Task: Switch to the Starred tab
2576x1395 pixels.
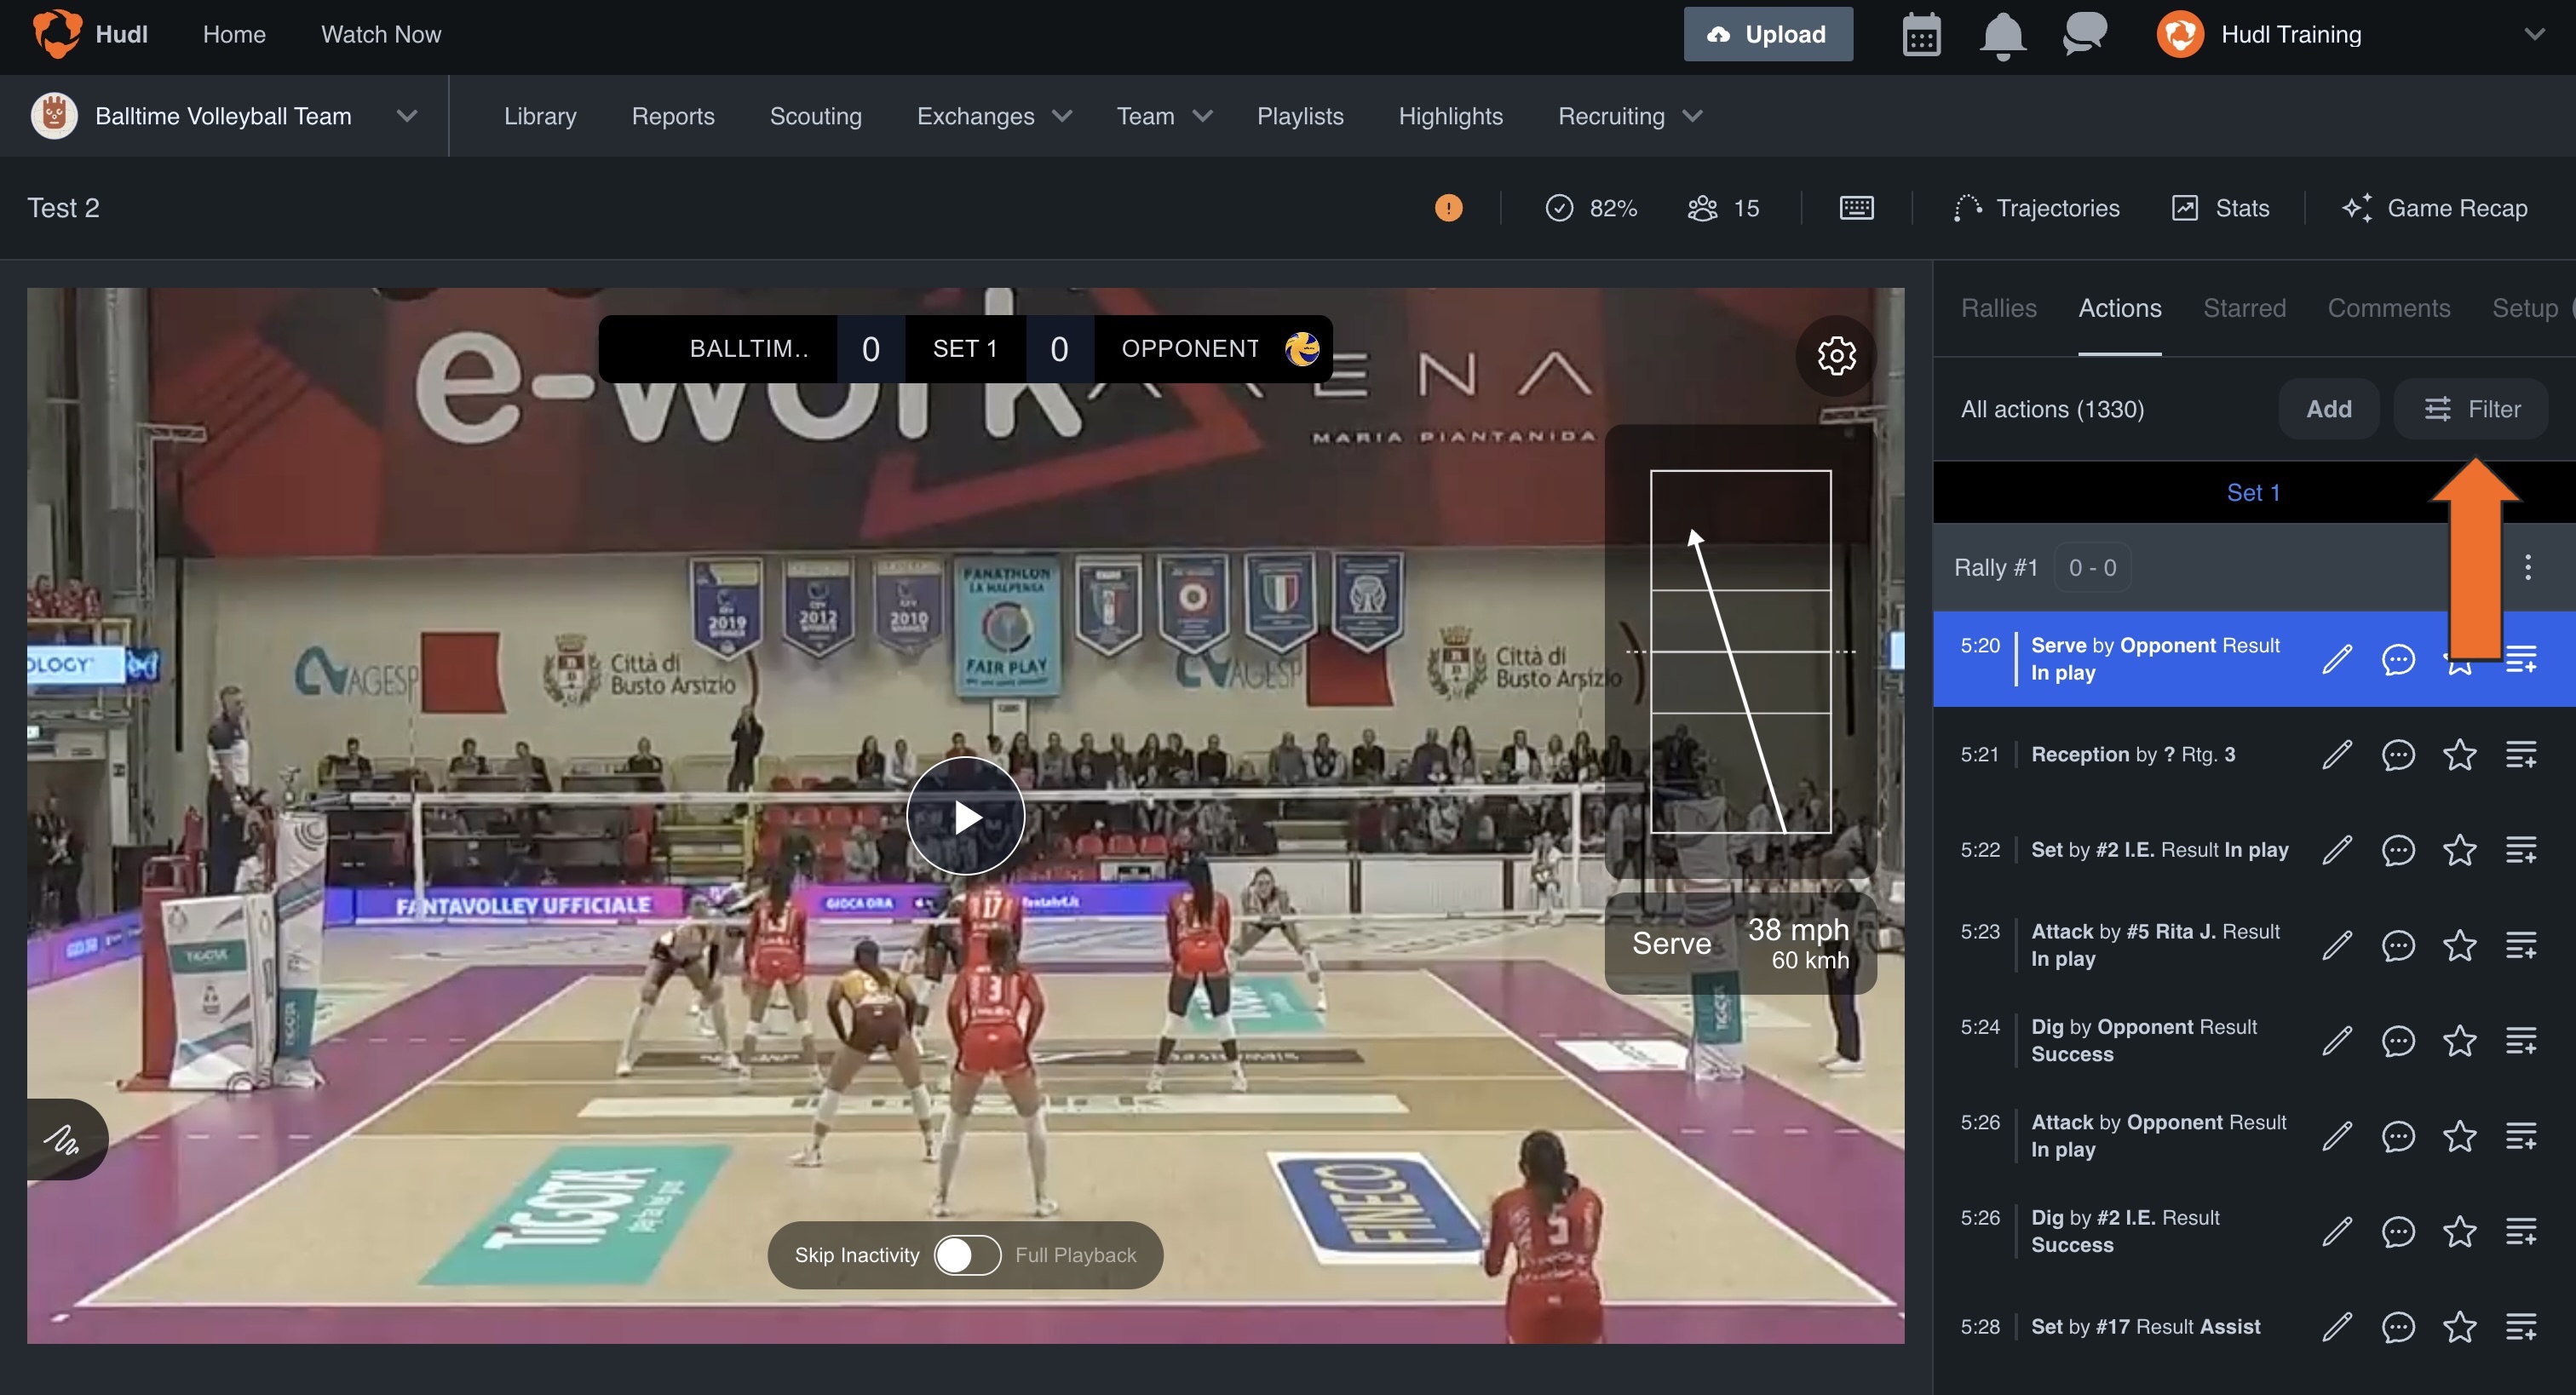Action: pos(2244,308)
